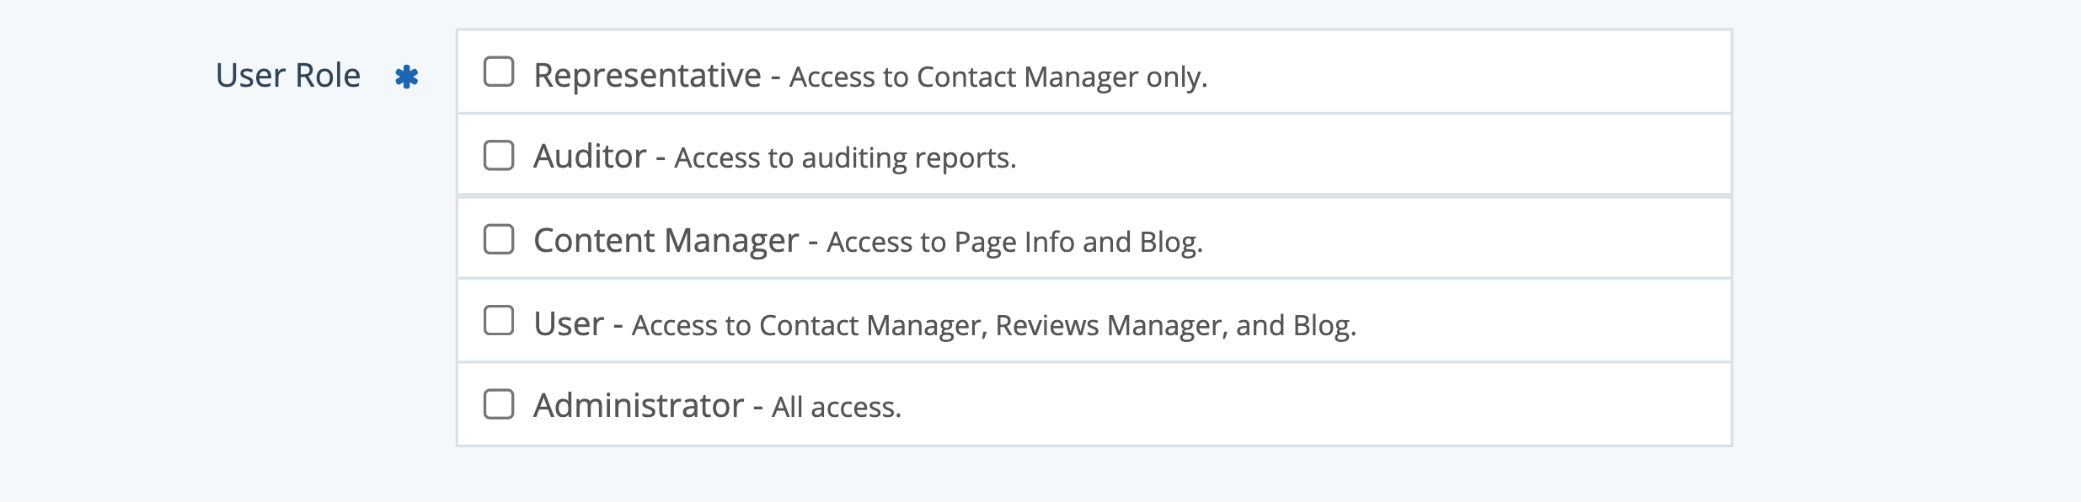This screenshot has width=2081, height=502.
Task: Click empty space in the Content Manager row
Action: click(x=1432, y=240)
